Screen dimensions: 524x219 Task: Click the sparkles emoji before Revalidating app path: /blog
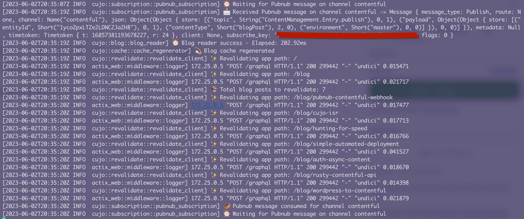click(214, 74)
